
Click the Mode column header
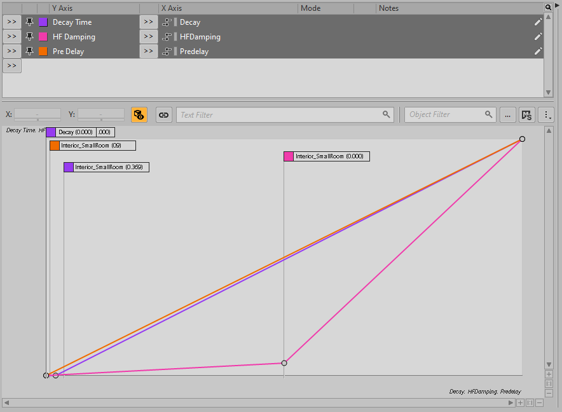[324, 8]
